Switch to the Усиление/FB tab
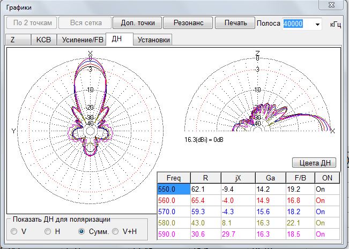The width and height of the screenshot is (349, 249). tap(82, 40)
